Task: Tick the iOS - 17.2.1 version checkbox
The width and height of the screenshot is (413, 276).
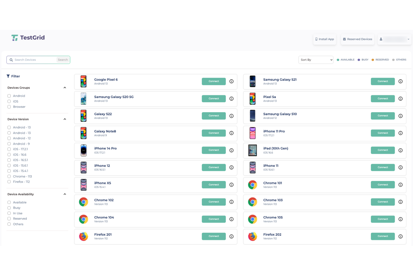Action: coord(9,149)
